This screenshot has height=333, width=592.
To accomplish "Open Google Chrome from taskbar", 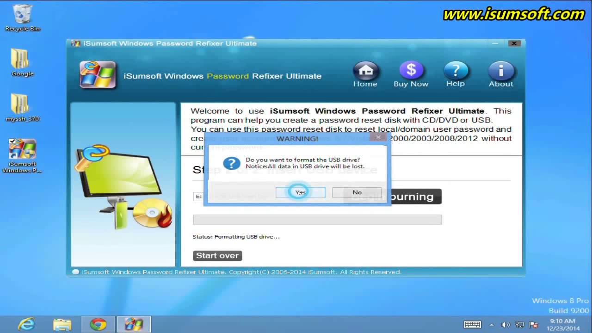I will (98, 324).
